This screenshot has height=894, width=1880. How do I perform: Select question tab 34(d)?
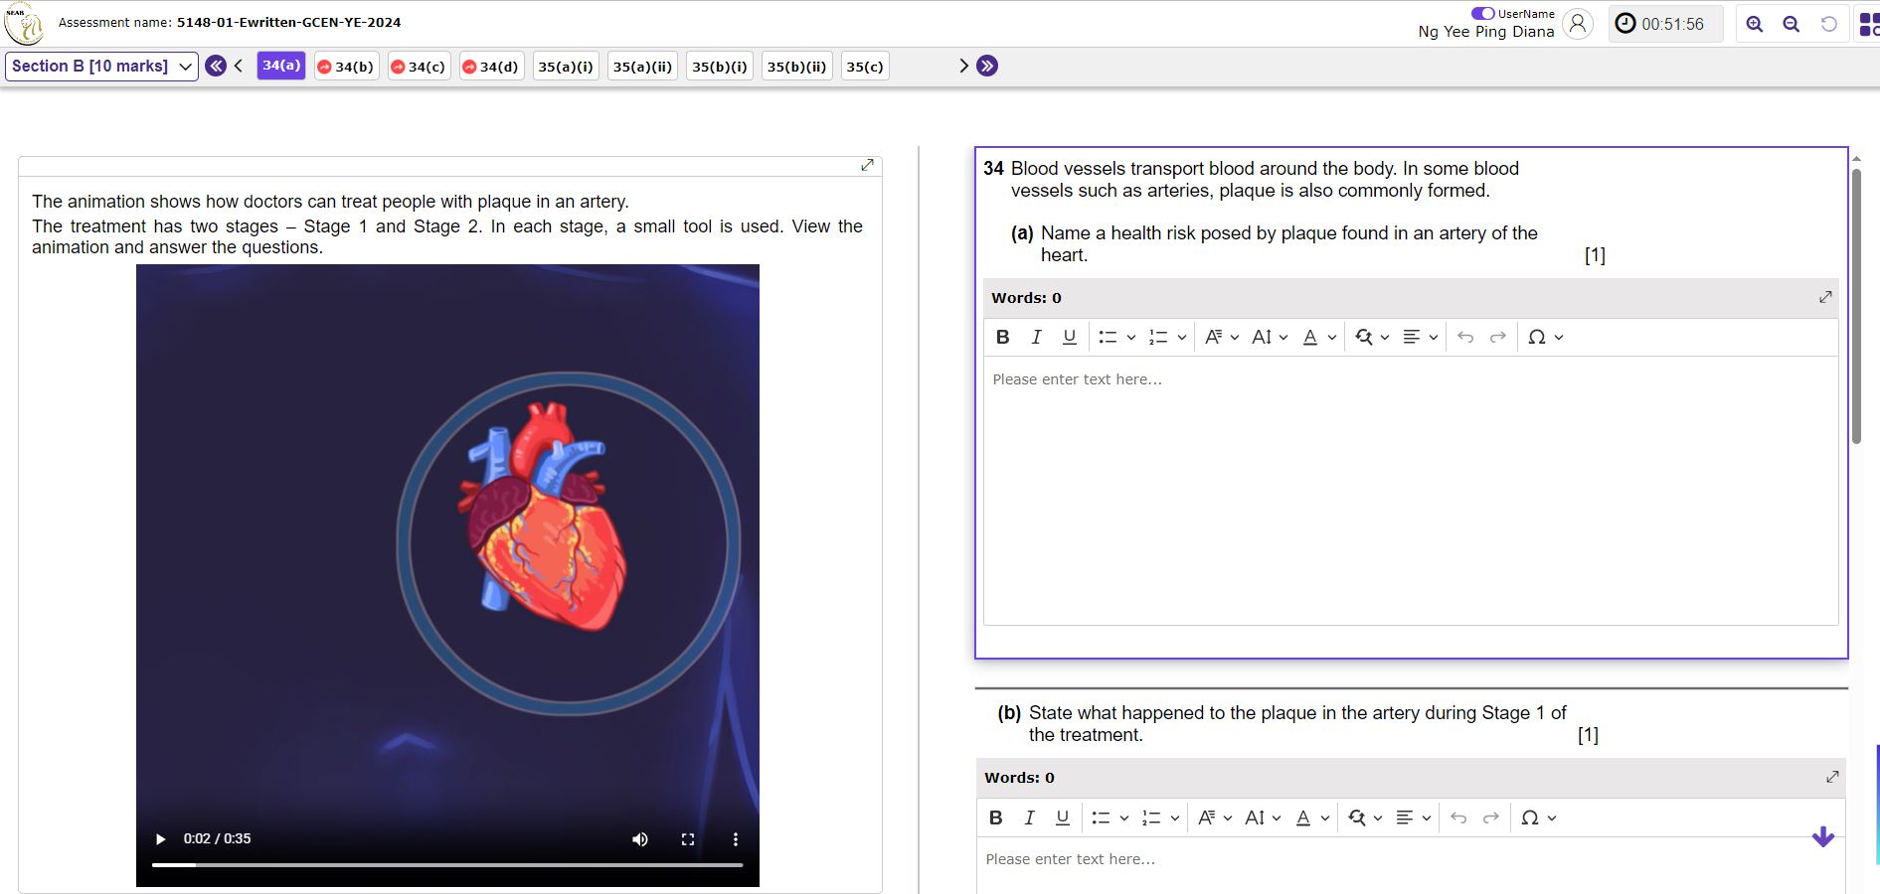pos(491,67)
